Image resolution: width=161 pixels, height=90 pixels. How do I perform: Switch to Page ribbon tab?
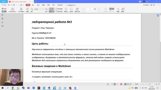point(48,5)
